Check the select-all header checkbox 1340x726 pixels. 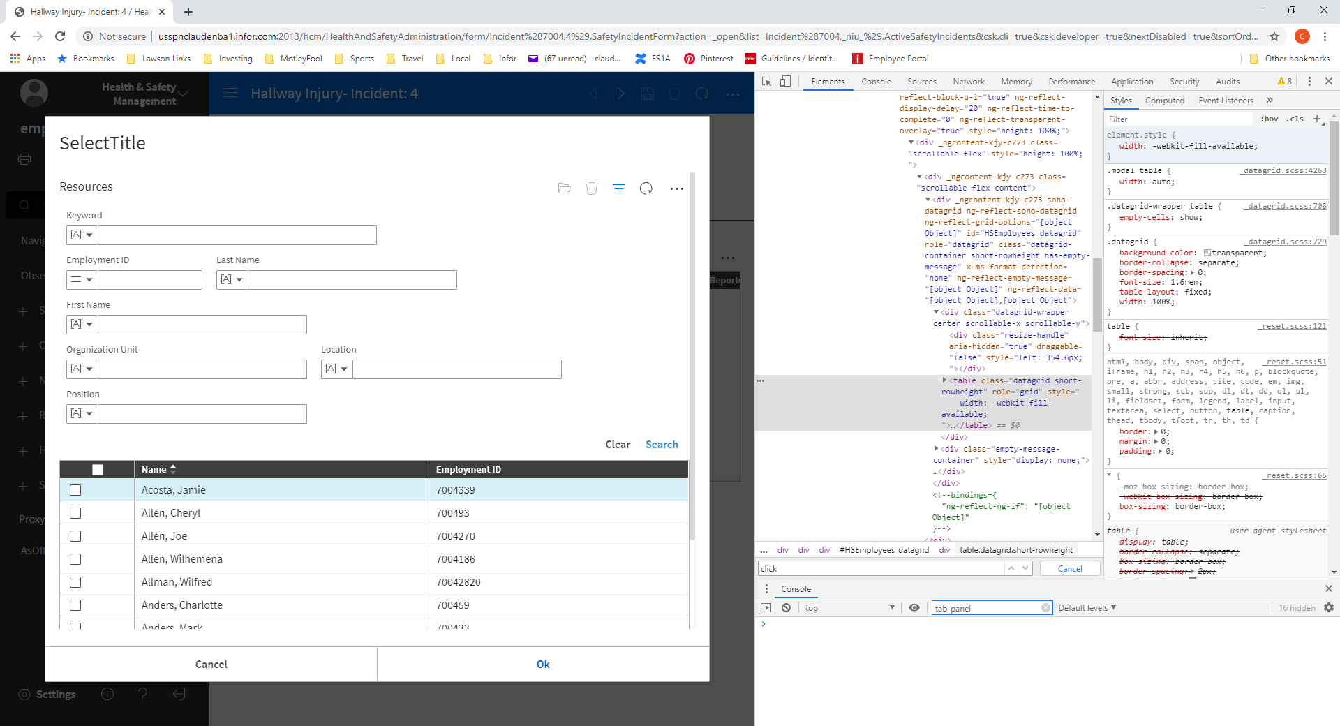coord(98,470)
